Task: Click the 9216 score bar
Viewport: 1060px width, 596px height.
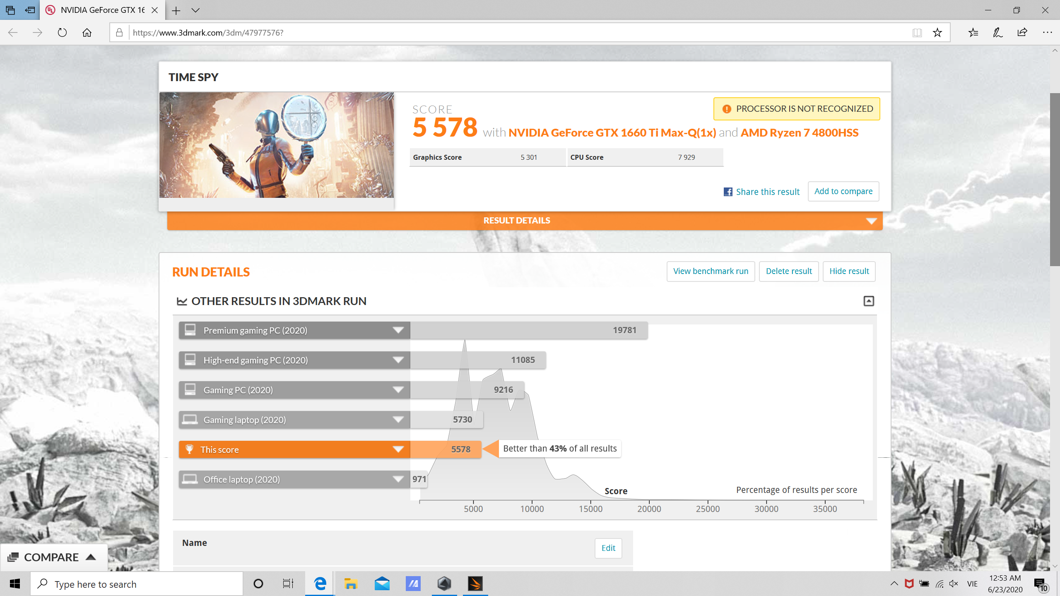Action: tap(467, 390)
